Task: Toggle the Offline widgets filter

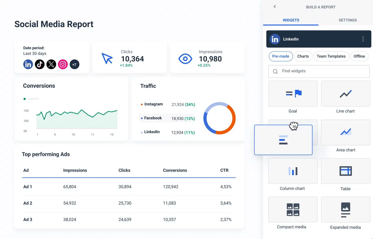Action: coord(359,56)
